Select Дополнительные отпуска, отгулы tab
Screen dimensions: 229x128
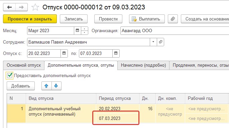(x=81, y=65)
